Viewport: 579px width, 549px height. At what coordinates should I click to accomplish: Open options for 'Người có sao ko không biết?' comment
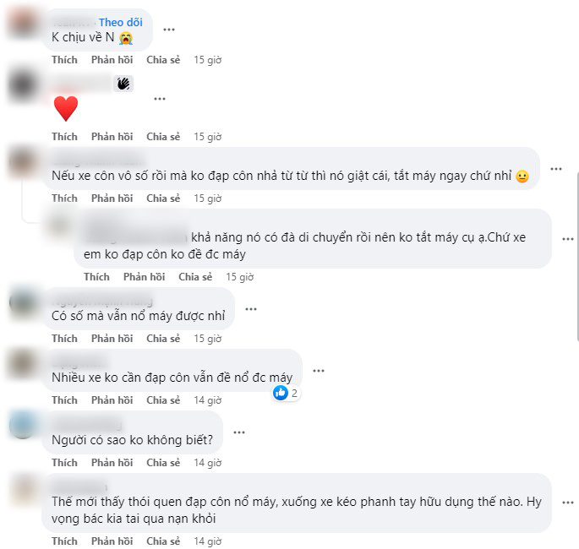click(239, 432)
